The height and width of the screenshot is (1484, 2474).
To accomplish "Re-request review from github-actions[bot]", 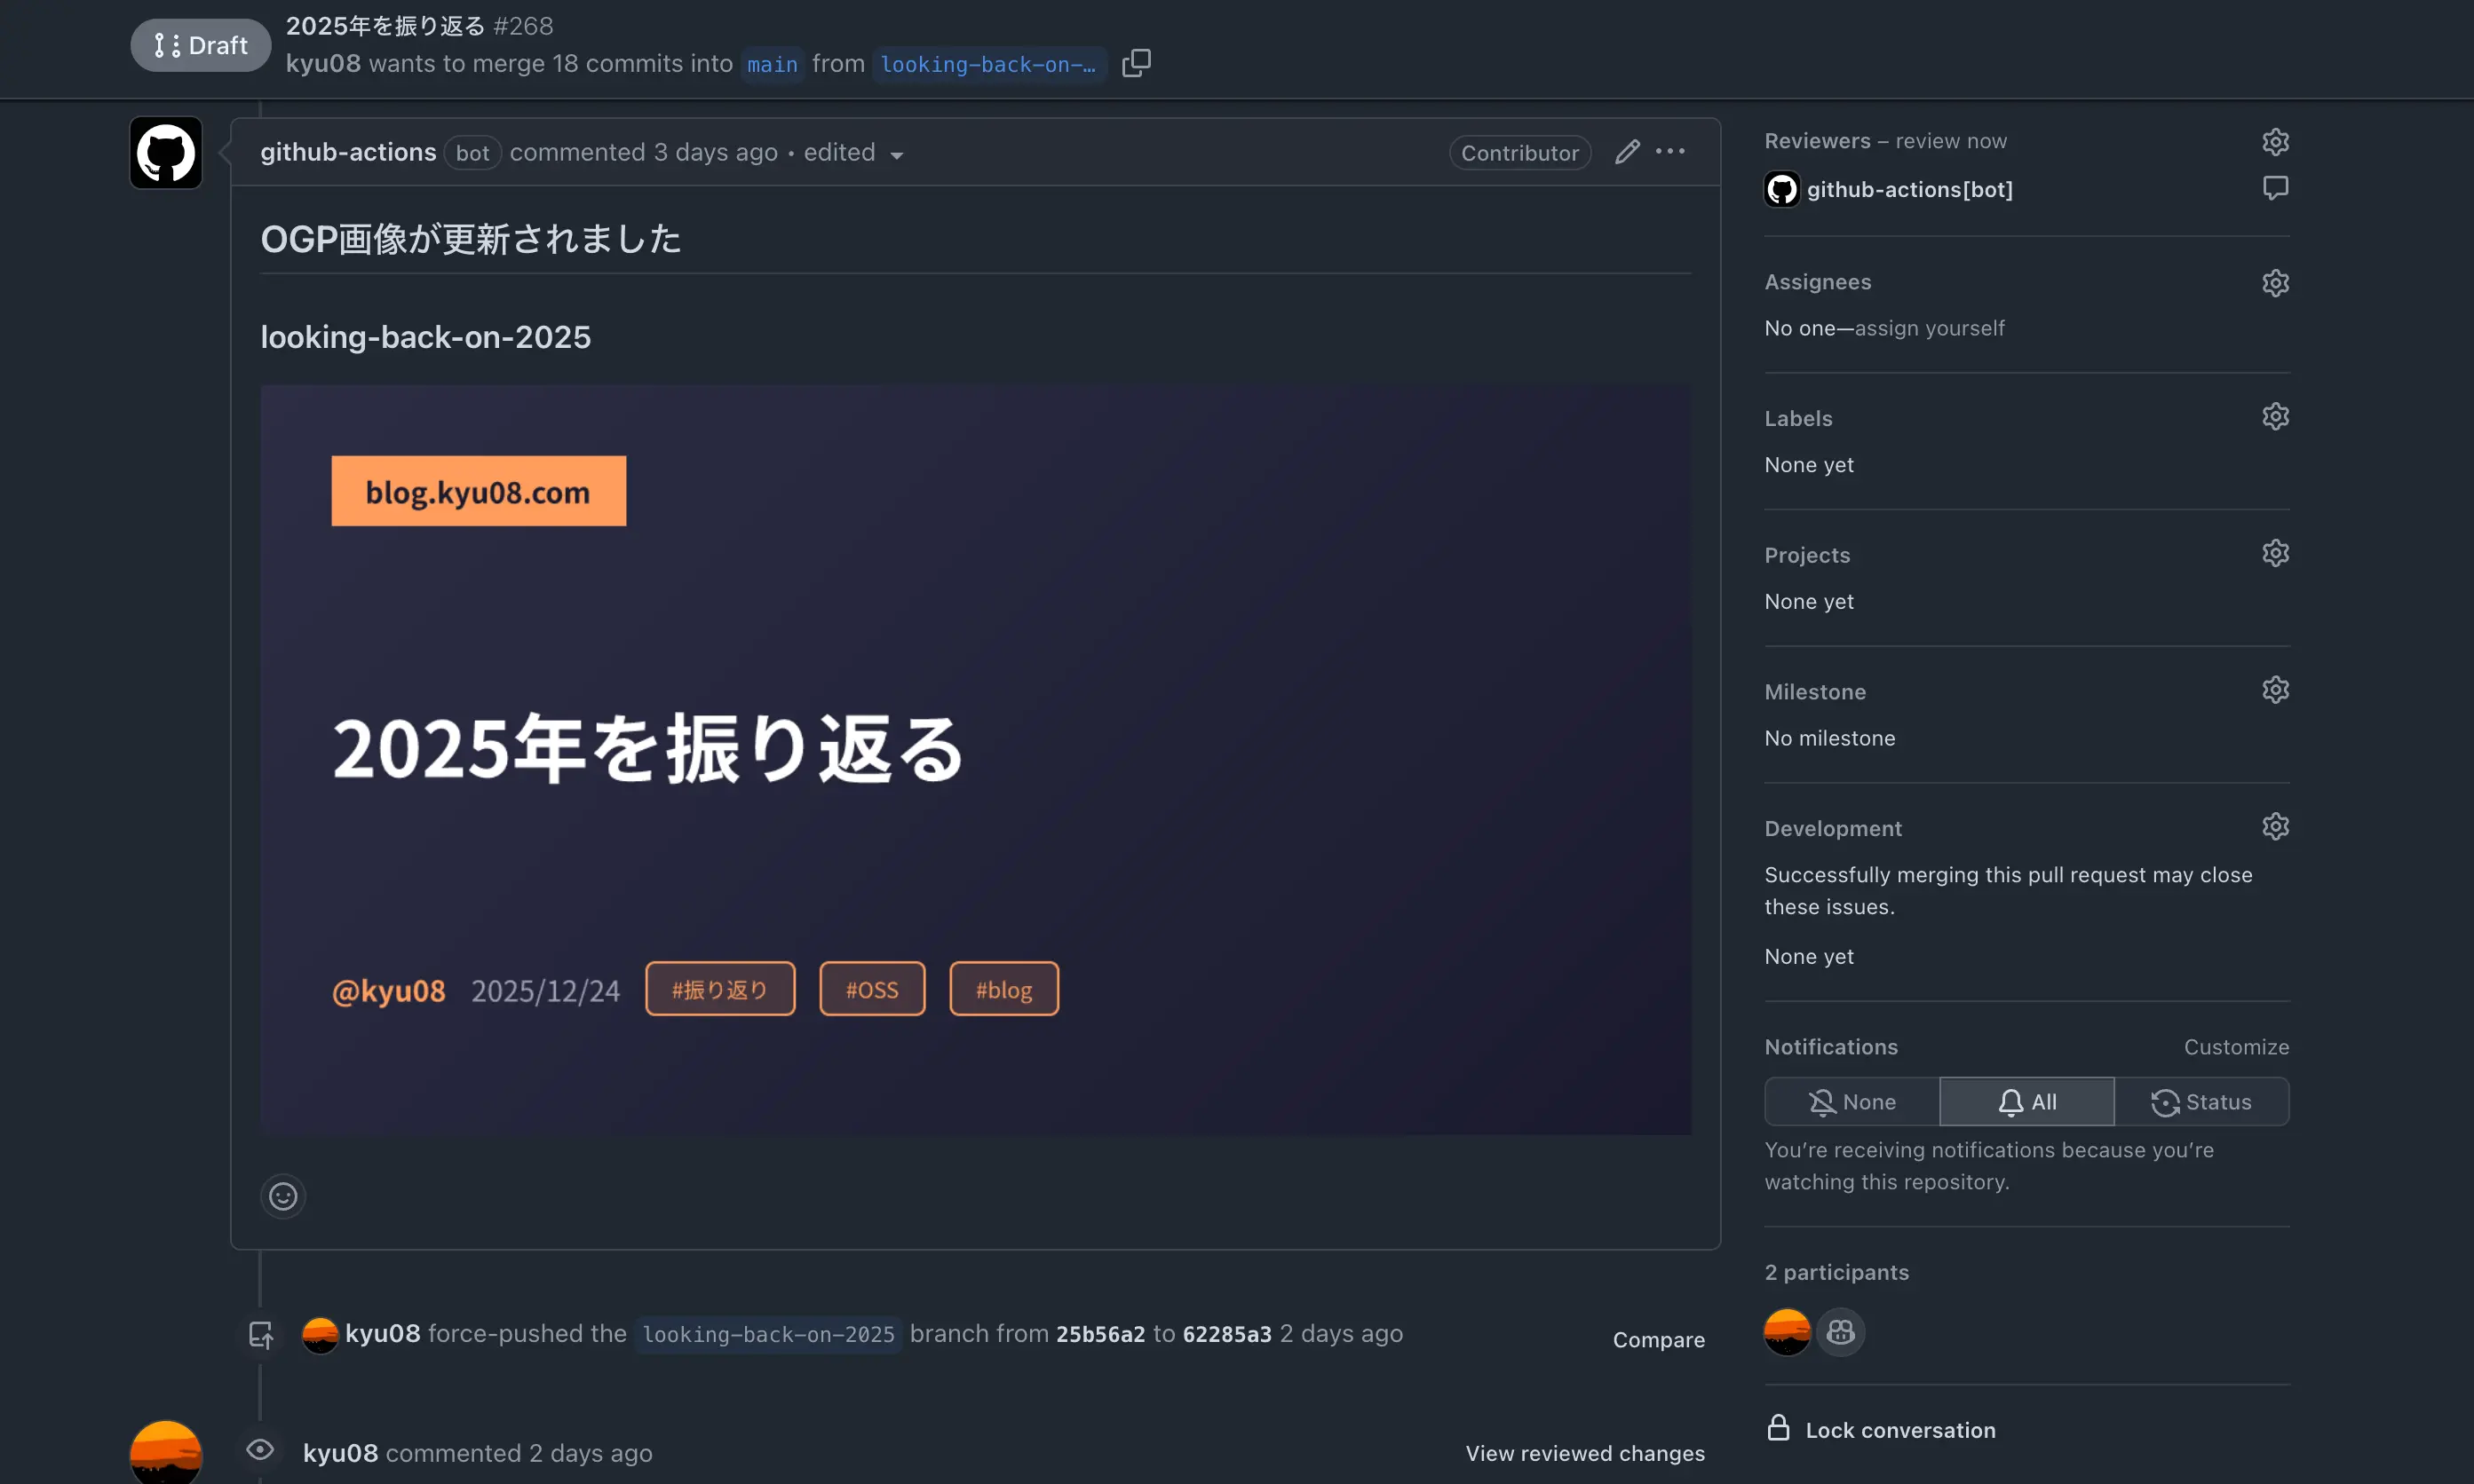I will coord(2275,187).
